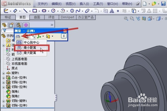Select the Arc sketch tool
This screenshot has width=167, height=111.
coord(63,11)
